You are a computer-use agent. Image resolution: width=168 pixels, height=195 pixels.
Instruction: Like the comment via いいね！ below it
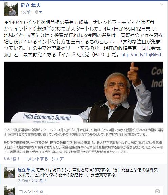click(x=39, y=180)
